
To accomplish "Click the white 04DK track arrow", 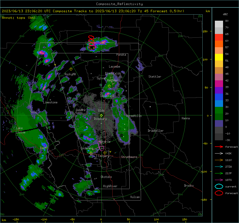I will (219, 154).
